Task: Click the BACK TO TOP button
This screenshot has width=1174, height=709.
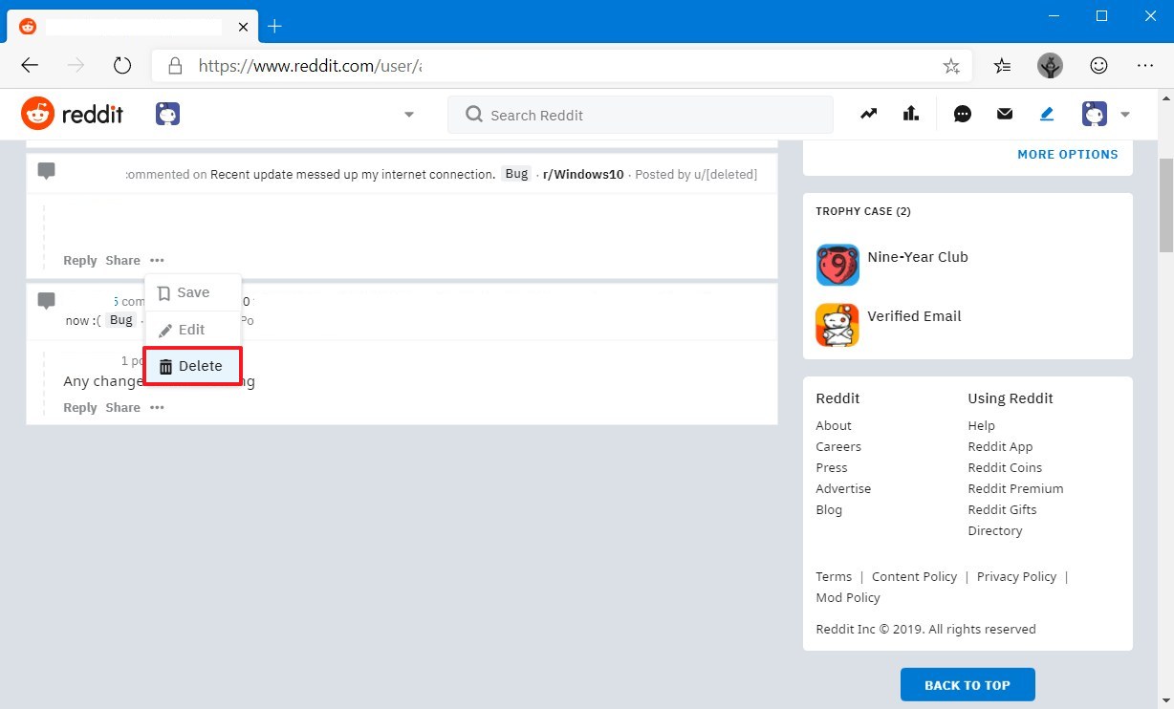Action: 967,684
